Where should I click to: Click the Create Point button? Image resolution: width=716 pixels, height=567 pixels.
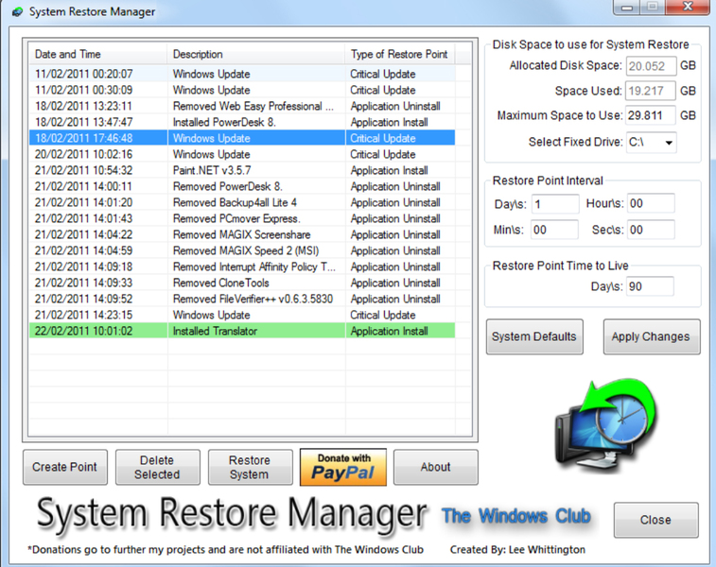click(x=65, y=467)
